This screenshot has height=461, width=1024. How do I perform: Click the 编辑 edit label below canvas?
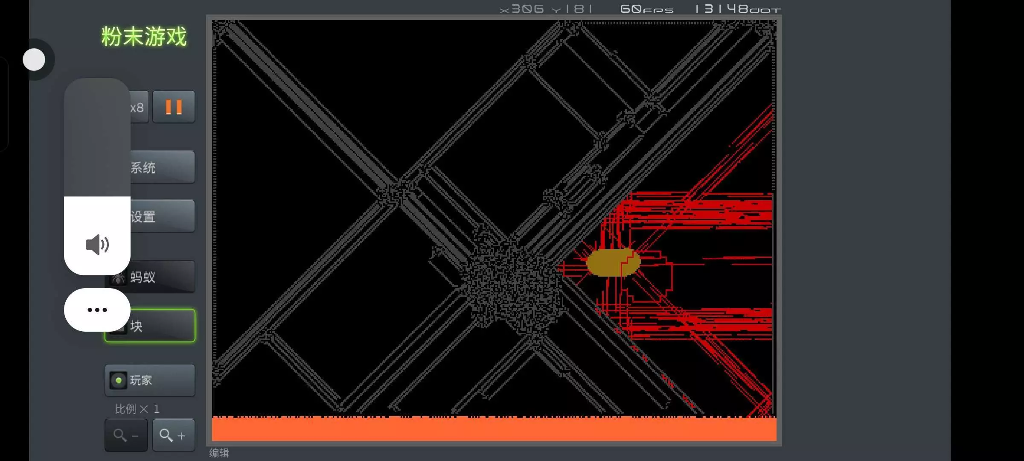pos(219,453)
